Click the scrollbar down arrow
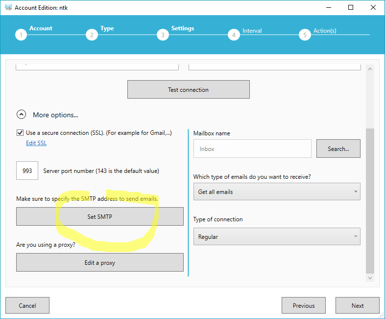The image size is (385, 319). point(370,278)
